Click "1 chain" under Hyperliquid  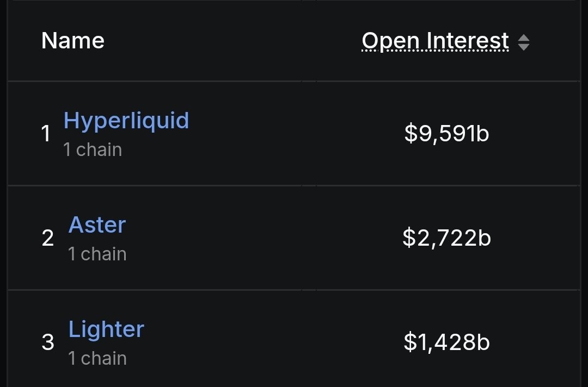point(93,149)
